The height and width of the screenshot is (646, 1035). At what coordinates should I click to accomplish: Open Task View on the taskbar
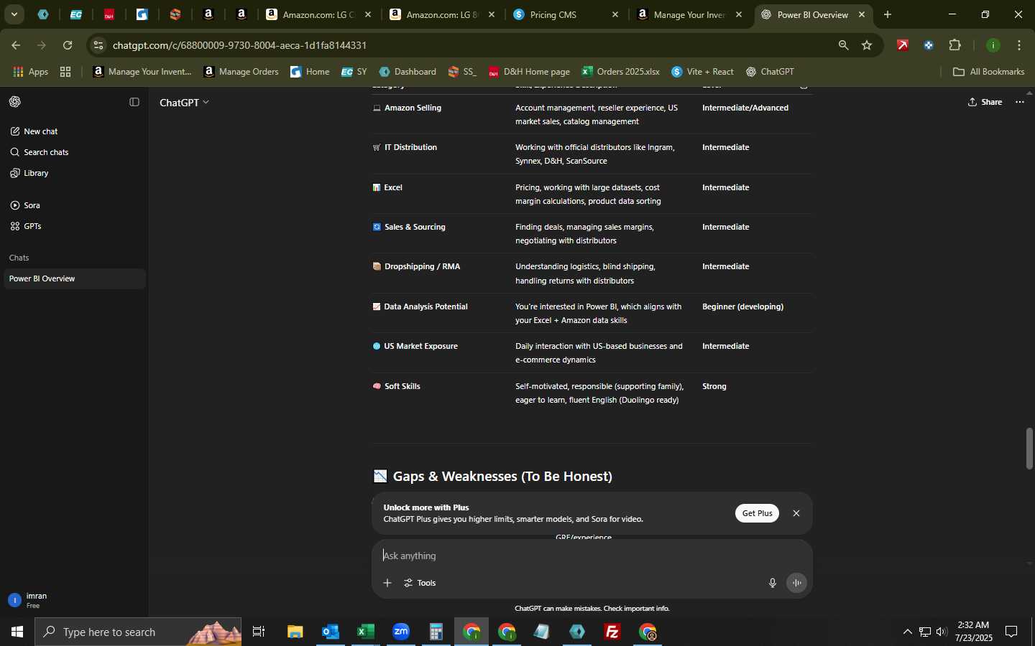(x=259, y=632)
